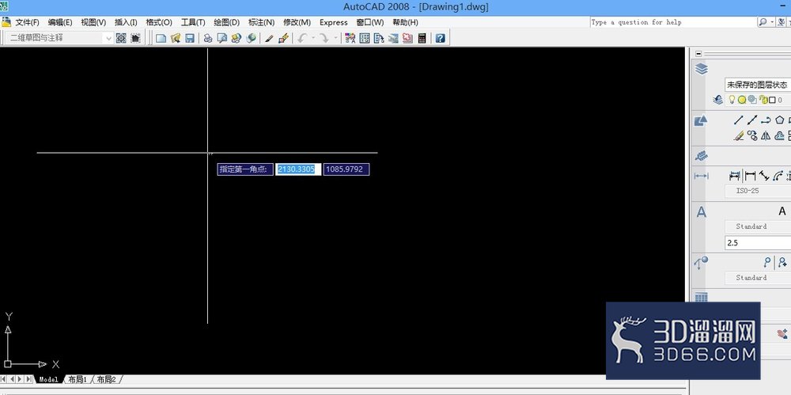Toggle layer 0 on/off lightbulb
This screenshot has width=791, height=395.
tap(732, 100)
